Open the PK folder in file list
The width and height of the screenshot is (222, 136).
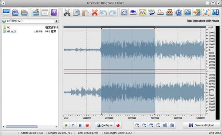pyautogui.click(x=8, y=28)
